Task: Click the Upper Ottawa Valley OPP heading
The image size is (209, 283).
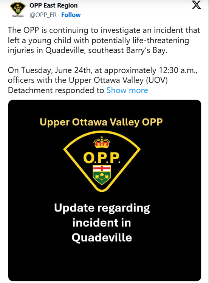Action: 101,122
